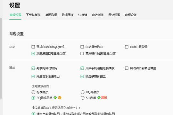
Task: Open the 音频设备 tab
Action: [131, 15]
